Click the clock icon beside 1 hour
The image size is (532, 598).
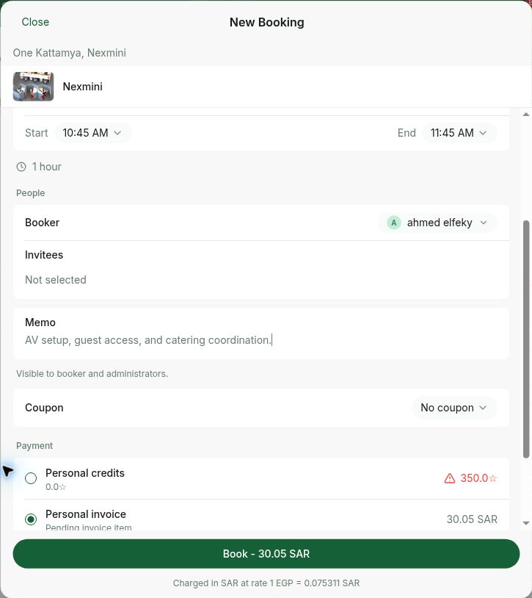click(x=21, y=167)
